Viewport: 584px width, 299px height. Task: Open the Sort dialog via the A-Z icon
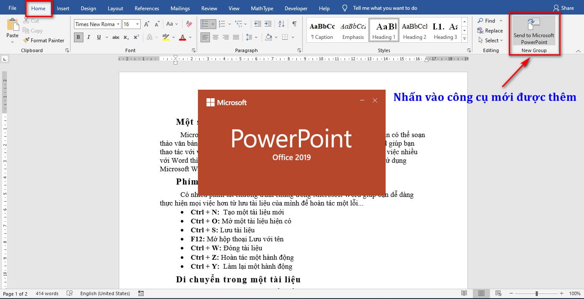coord(281,24)
